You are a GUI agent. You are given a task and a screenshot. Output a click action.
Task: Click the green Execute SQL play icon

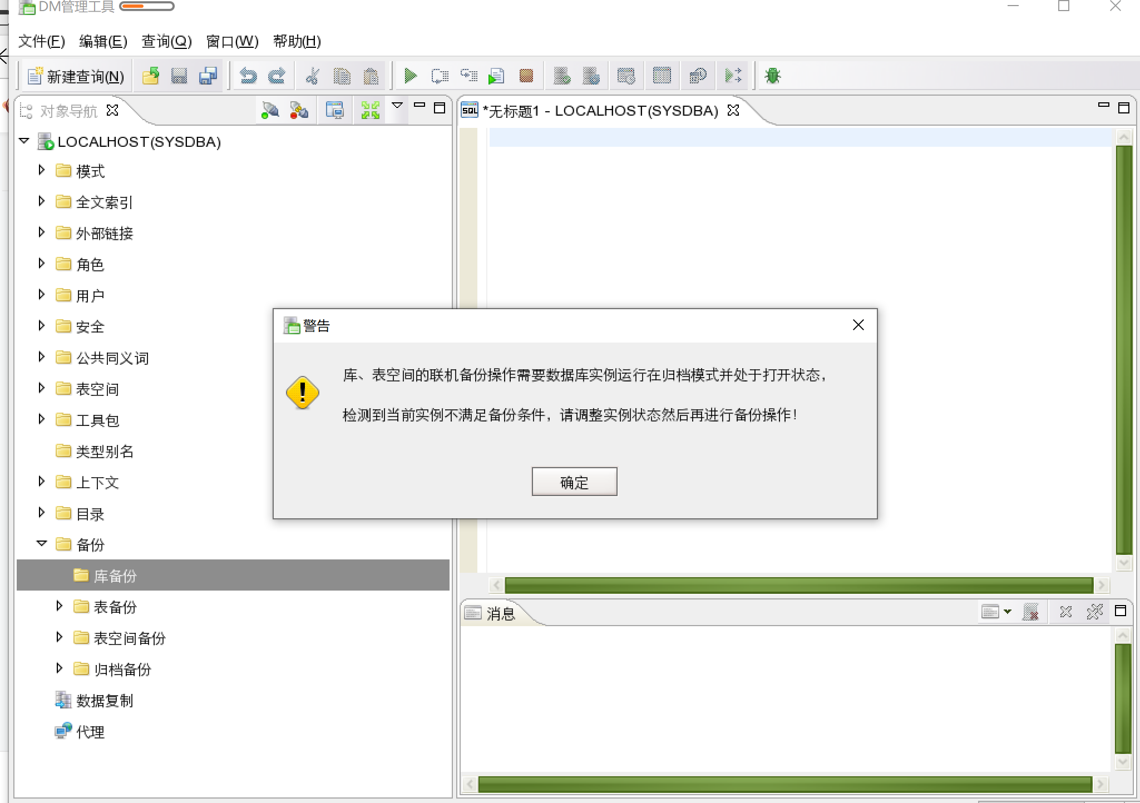coord(411,76)
